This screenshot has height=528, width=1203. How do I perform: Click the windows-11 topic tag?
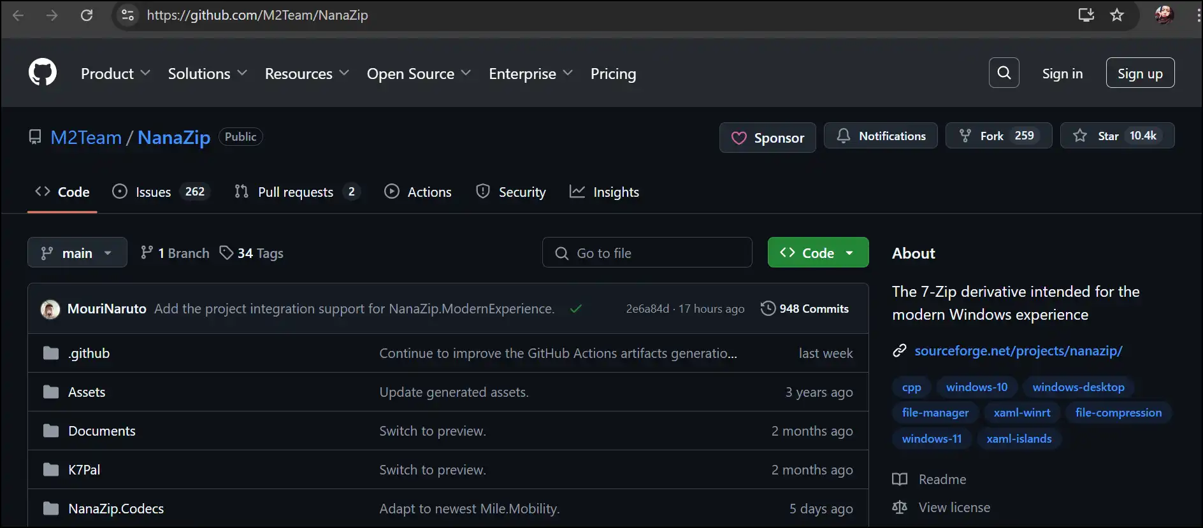932,439
